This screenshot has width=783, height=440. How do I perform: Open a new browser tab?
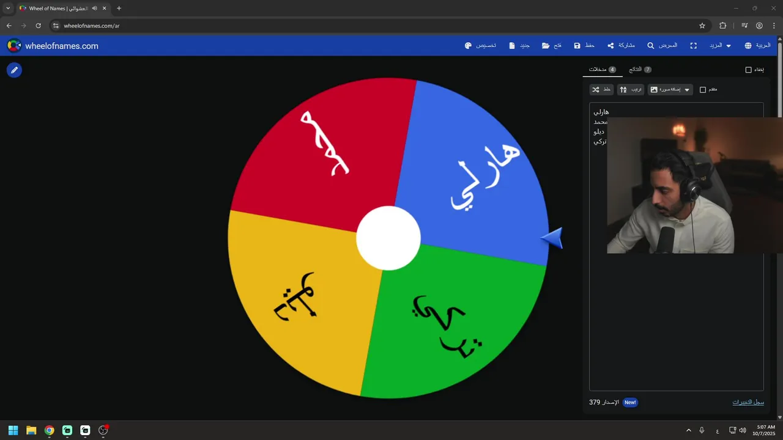pyautogui.click(x=119, y=9)
